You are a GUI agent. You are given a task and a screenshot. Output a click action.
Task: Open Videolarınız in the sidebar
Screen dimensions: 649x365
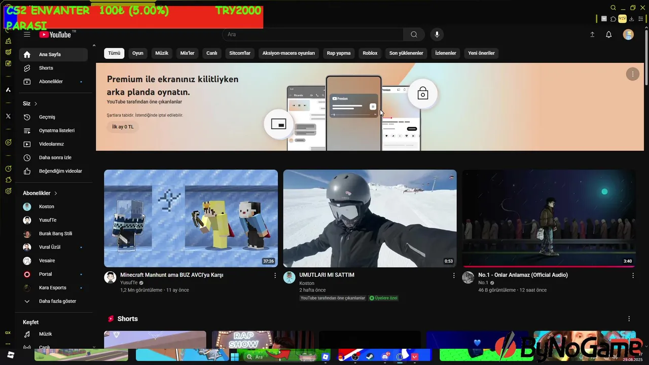[x=53, y=144]
